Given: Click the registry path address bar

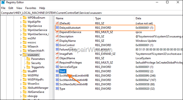Looking at the screenshot, I should (x=91, y=13).
